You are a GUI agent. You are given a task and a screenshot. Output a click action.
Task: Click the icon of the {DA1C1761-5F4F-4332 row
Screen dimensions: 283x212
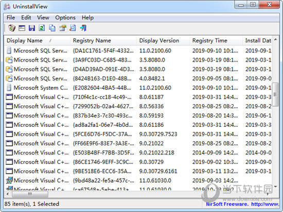click(9, 51)
